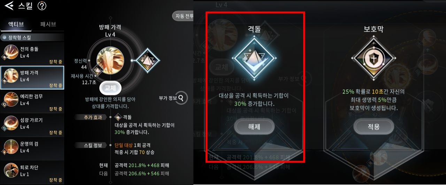Click the 교체 button

pyautogui.click(x=110, y=87)
